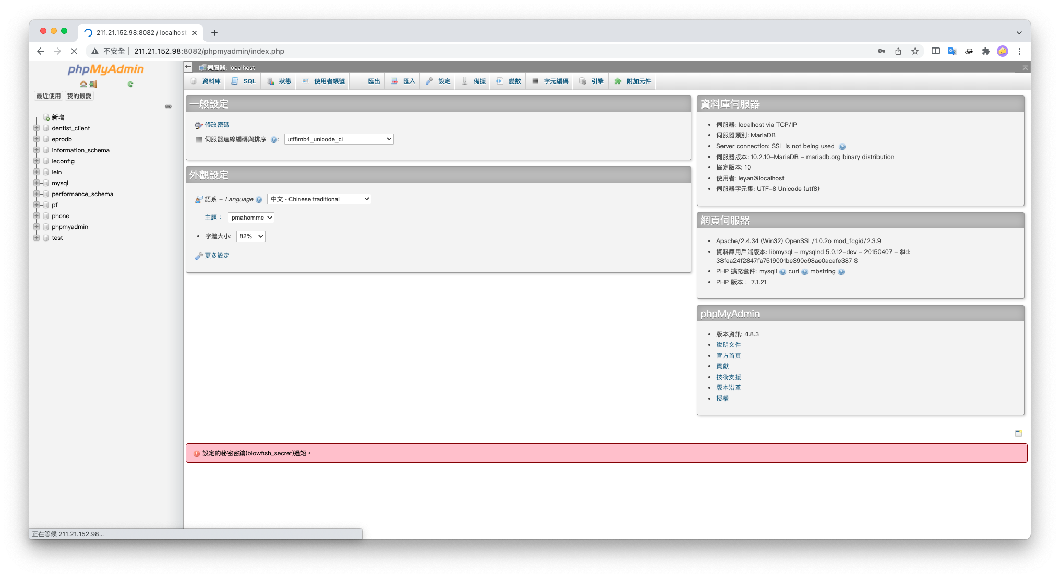This screenshot has width=1060, height=578.
Task: Open help icon next to curl
Action: tap(804, 272)
